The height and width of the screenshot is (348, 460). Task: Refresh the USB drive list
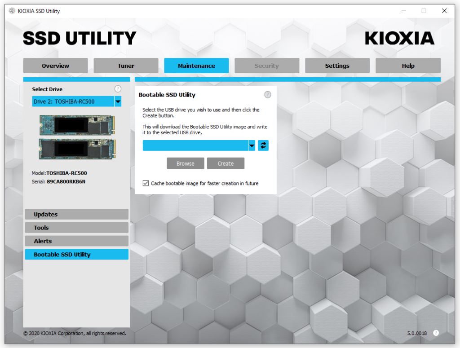(263, 145)
